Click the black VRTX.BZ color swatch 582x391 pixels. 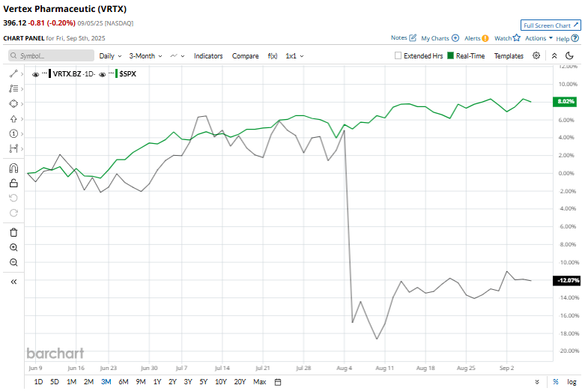(x=50, y=73)
